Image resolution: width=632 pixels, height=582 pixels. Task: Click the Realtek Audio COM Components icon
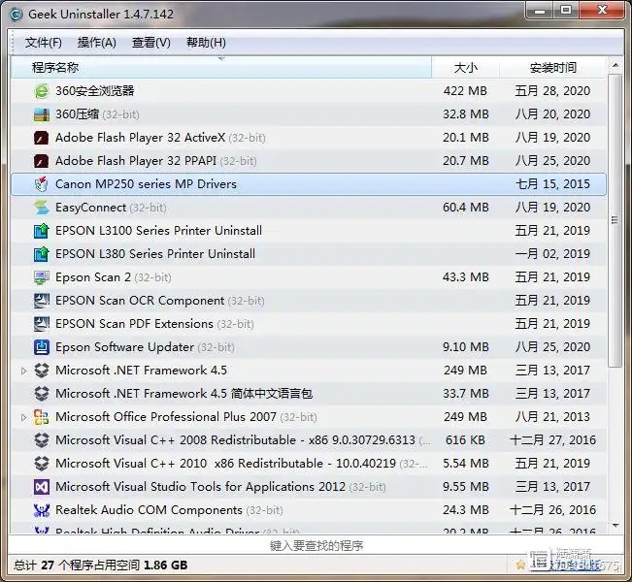coord(41,510)
